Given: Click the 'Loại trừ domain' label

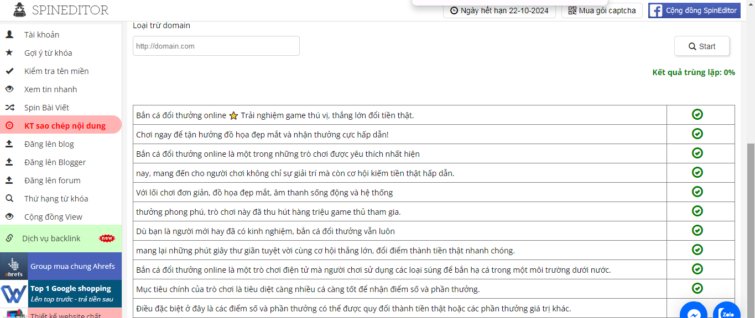Looking at the screenshot, I should coord(162,25).
